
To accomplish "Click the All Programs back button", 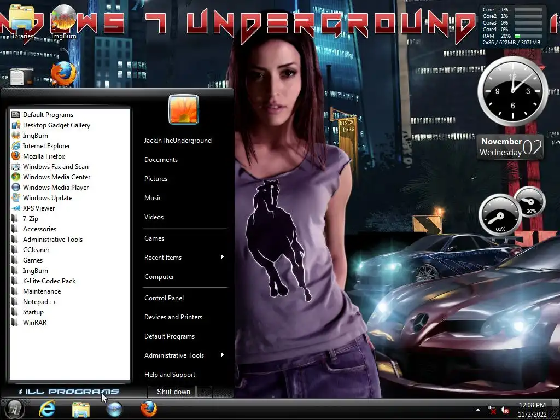I will (x=69, y=392).
